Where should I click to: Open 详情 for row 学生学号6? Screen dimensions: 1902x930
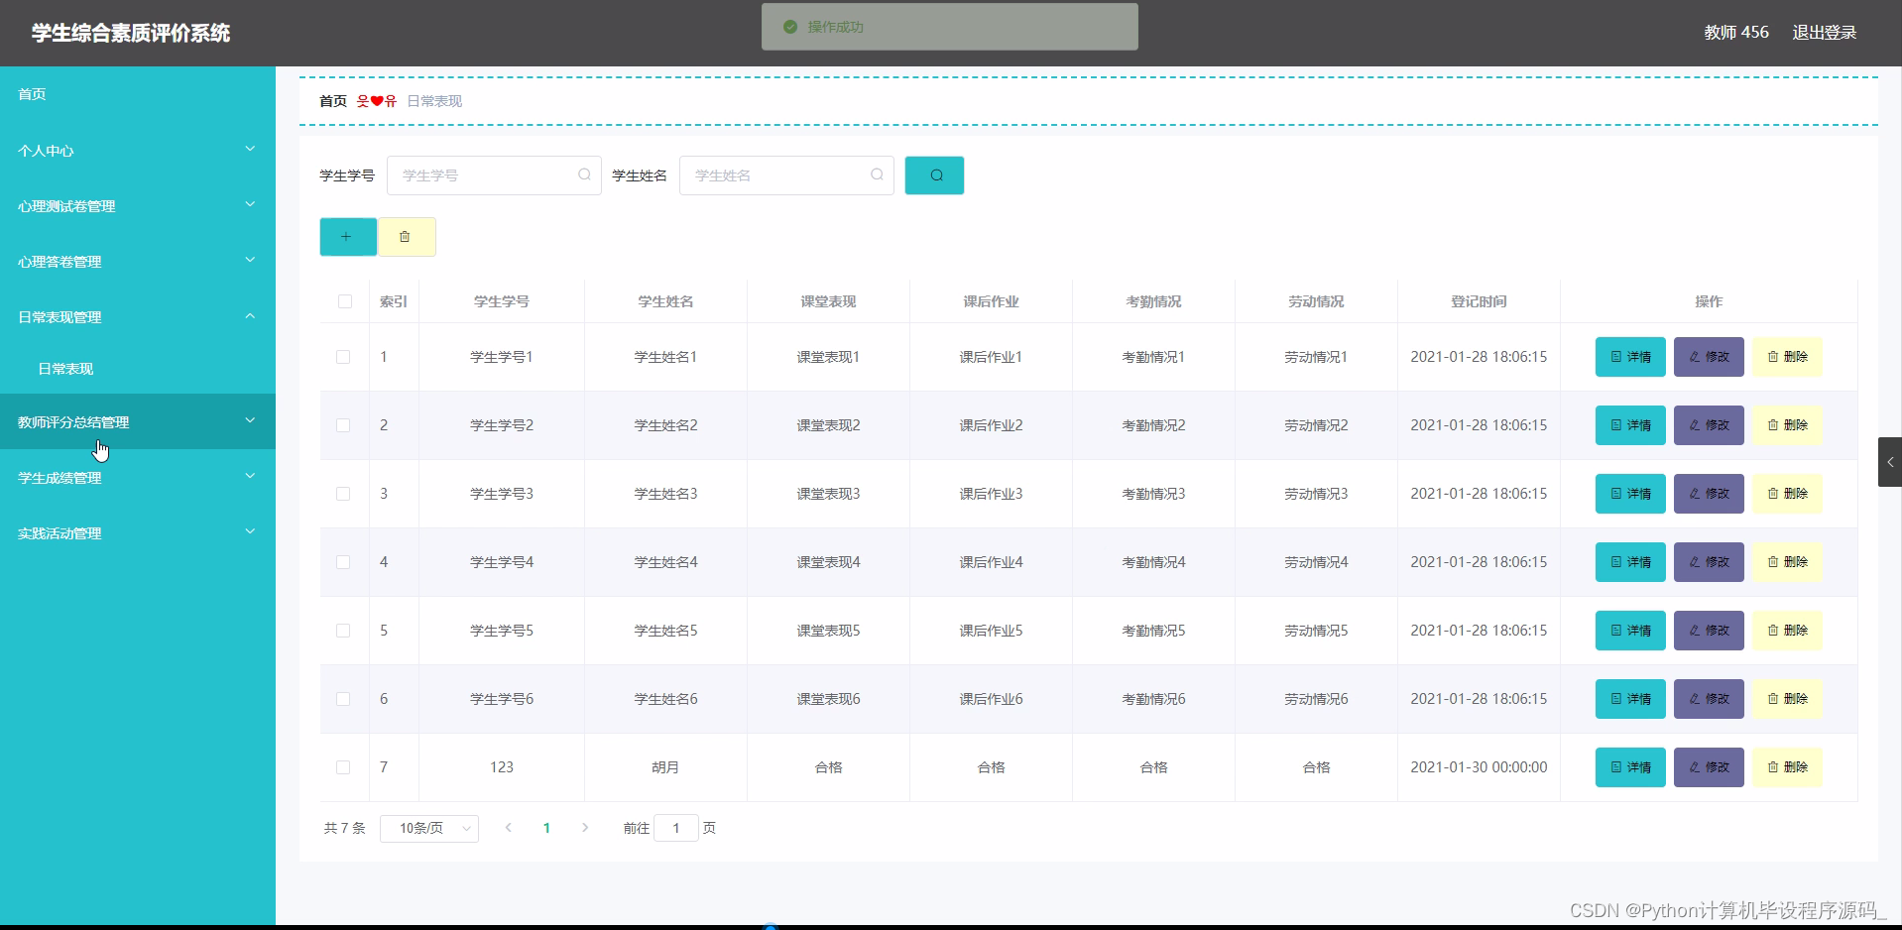pos(1630,699)
